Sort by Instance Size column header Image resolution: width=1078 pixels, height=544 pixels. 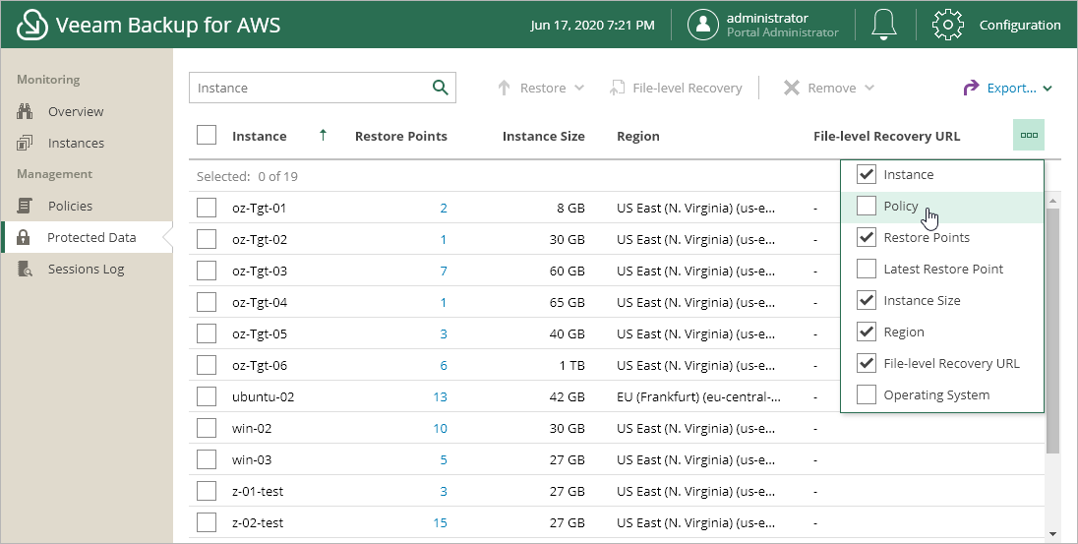[x=543, y=136]
